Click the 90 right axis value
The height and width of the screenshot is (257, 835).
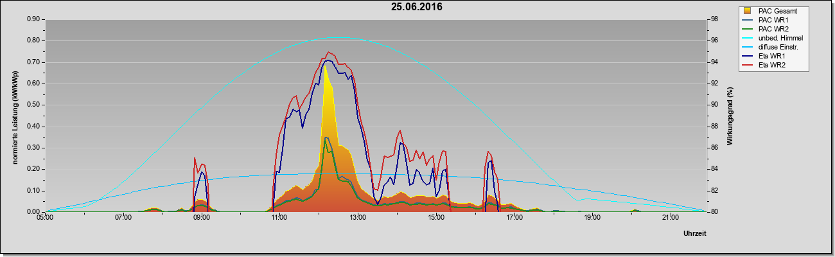click(x=713, y=105)
